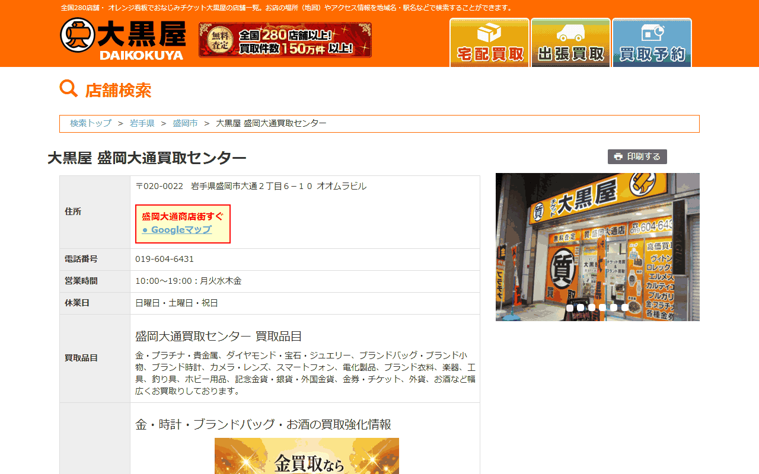759x474 pixels.
Task: Click the 金買取なら gold banner image
Action: pos(307,456)
